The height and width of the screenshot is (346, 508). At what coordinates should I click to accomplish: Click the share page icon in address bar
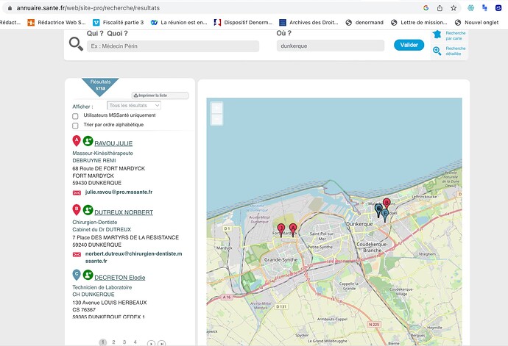tap(440, 8)
